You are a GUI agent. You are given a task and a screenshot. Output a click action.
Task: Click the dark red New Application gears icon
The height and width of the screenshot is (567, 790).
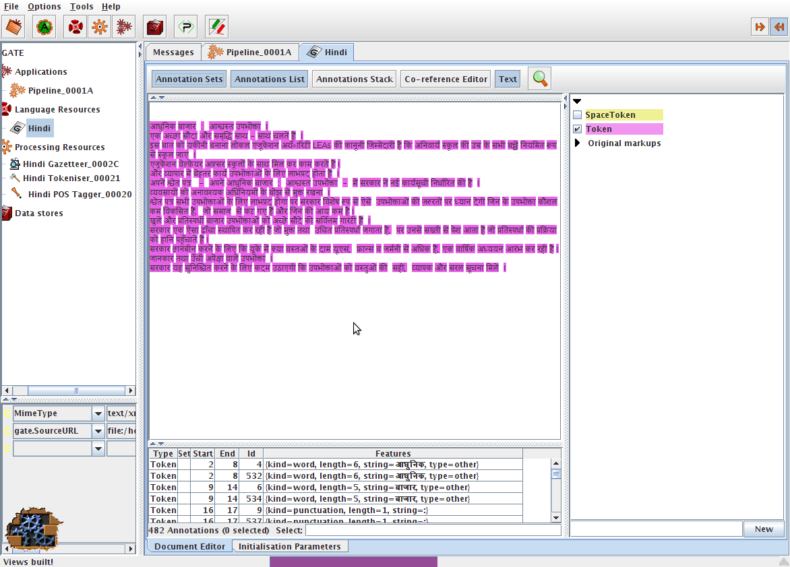[123, 27]
